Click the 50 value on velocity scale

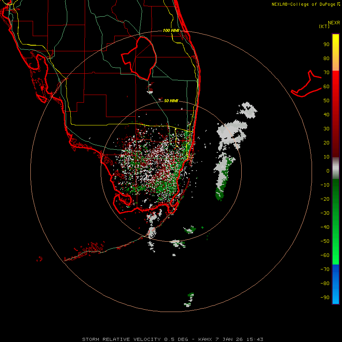[x=326, y=101]
